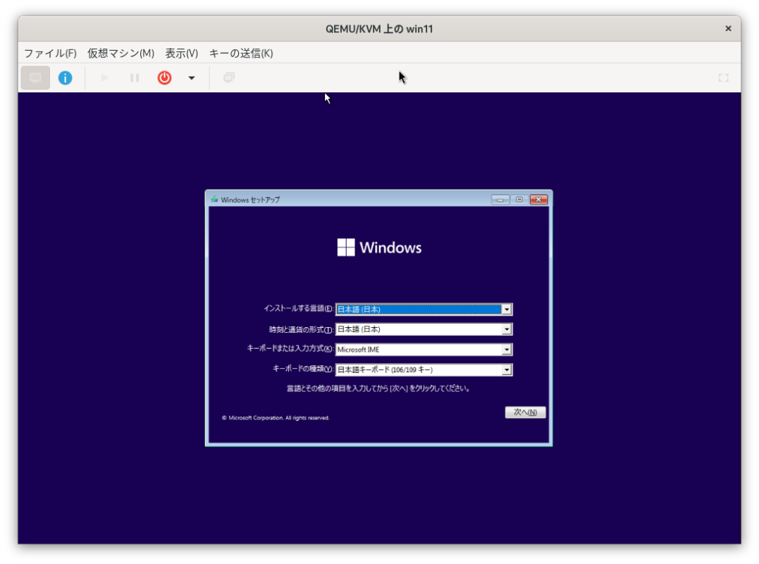Click the VM snapshots toolbar icon

(x=228, y=78)
